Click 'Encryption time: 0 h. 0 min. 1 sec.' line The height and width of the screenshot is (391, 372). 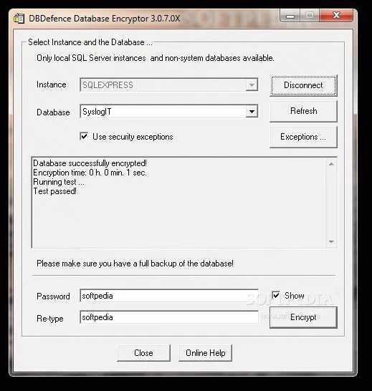pos(90,173)
